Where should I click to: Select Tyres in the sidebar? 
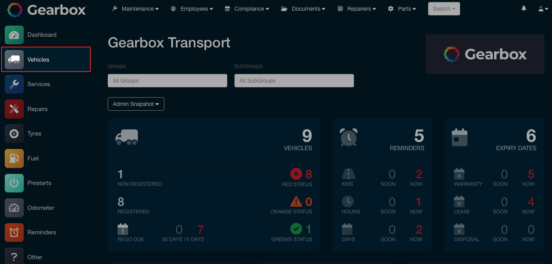click(34, 134)
